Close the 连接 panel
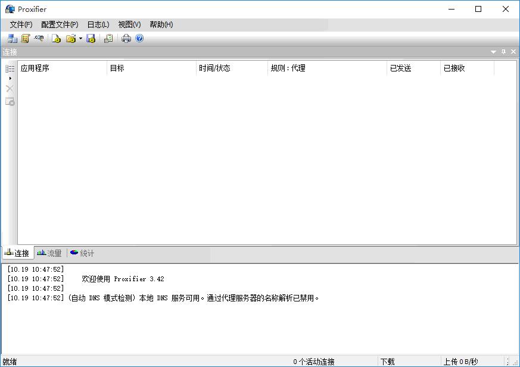520x367 pixels. pyautogui.click(x=513, y=52)
